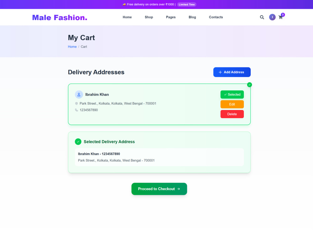Click Proceed to Checkout button
The height and width of the screenshot is (235, 313).
pyautogui.click(x=159, y=189)
